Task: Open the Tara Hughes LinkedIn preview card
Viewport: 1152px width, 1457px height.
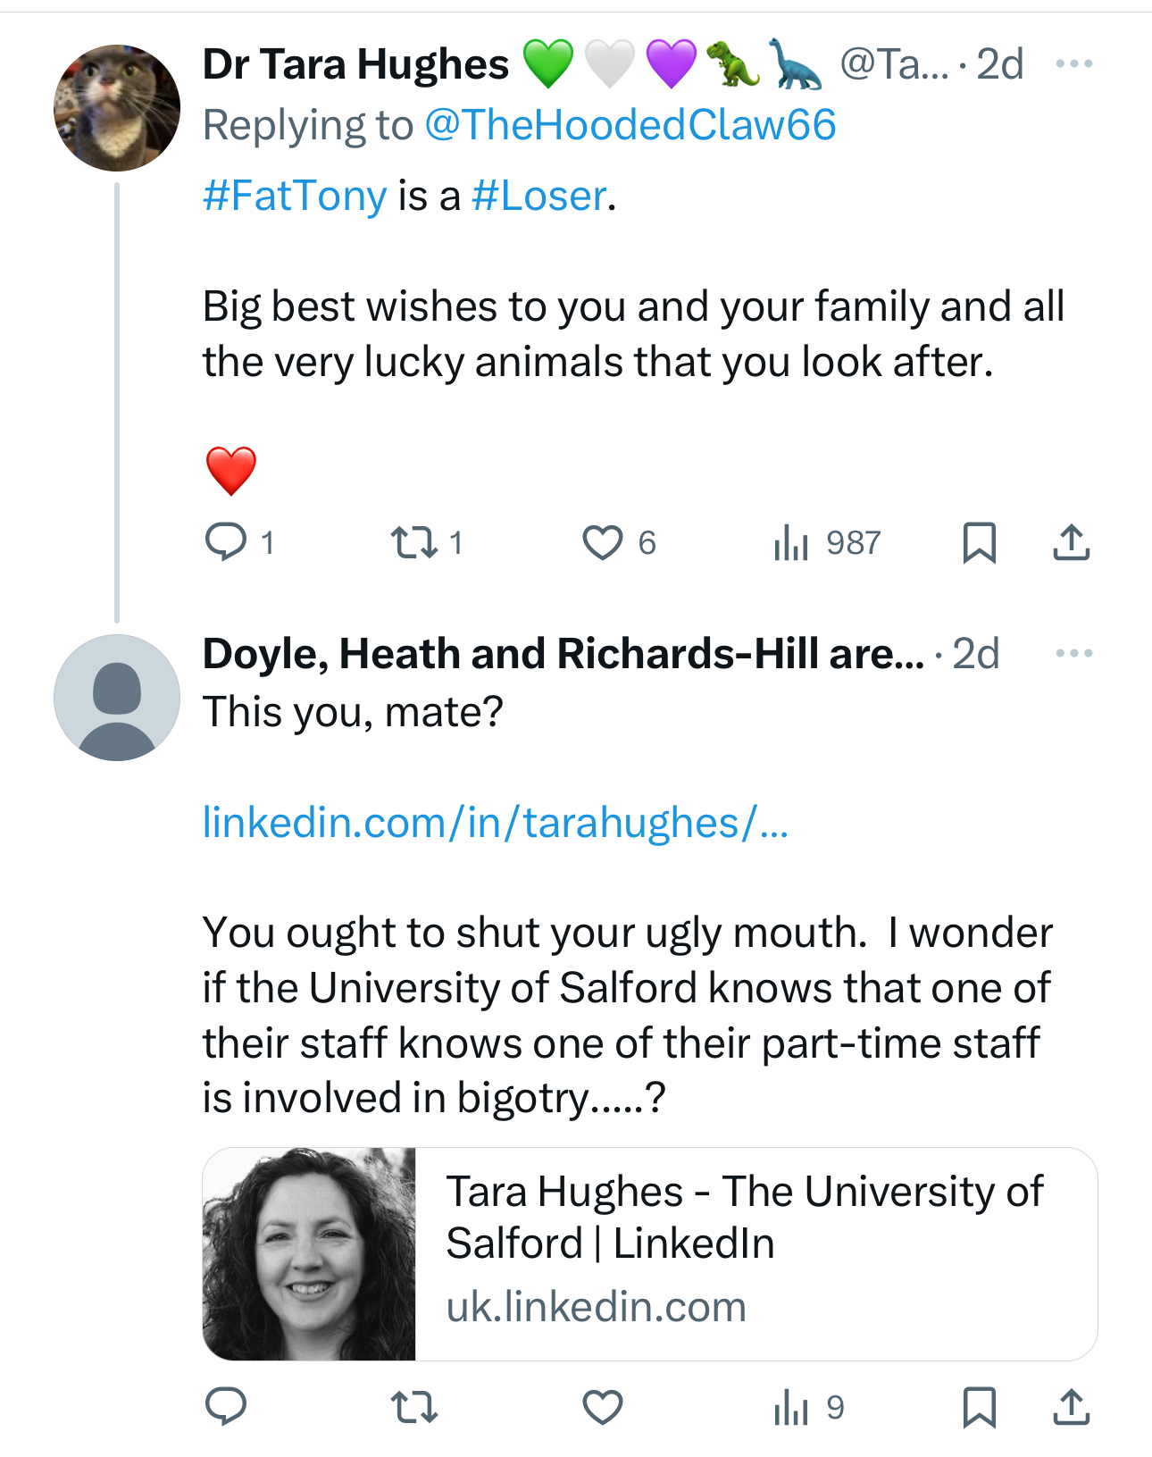Action: tap(649, 1253)
